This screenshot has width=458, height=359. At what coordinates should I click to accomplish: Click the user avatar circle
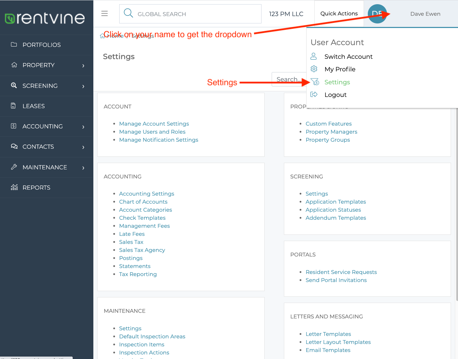[x=377, y=14]
